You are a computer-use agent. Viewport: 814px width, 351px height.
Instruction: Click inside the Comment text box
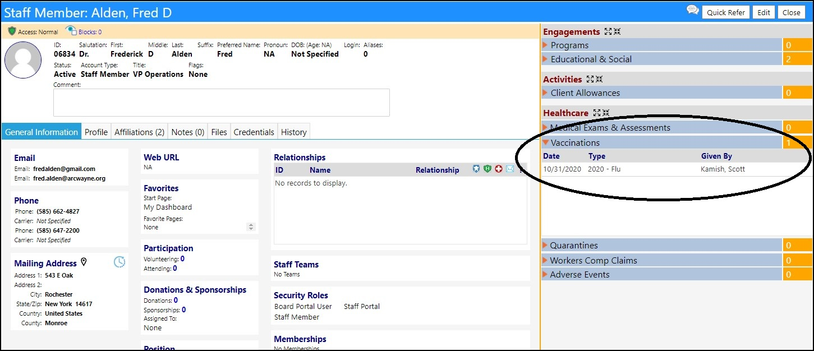point(222,103)
